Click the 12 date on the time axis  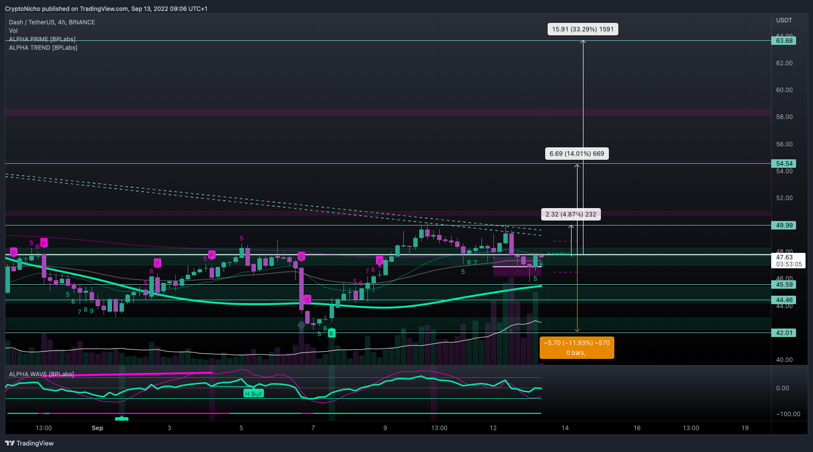(493, 428)
